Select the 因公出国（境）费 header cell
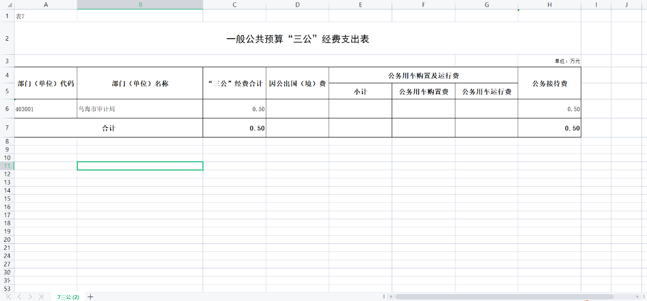The height and width of the screenshot is (301, 647). [x=297, y=83]
